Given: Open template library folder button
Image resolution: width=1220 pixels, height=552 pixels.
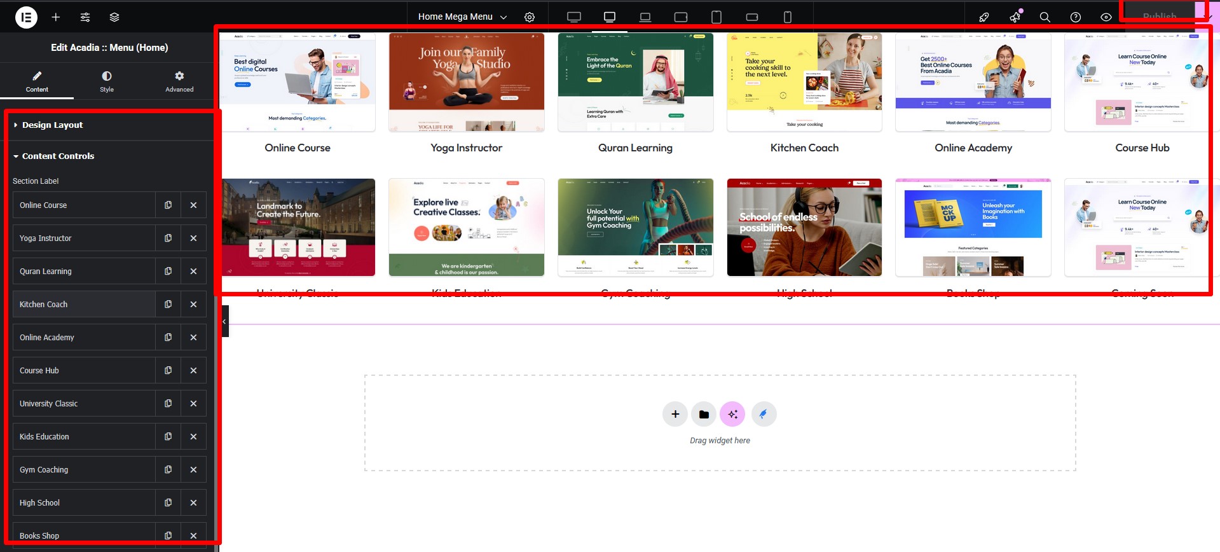Looking at the screenshot, I should click(704, 414).
